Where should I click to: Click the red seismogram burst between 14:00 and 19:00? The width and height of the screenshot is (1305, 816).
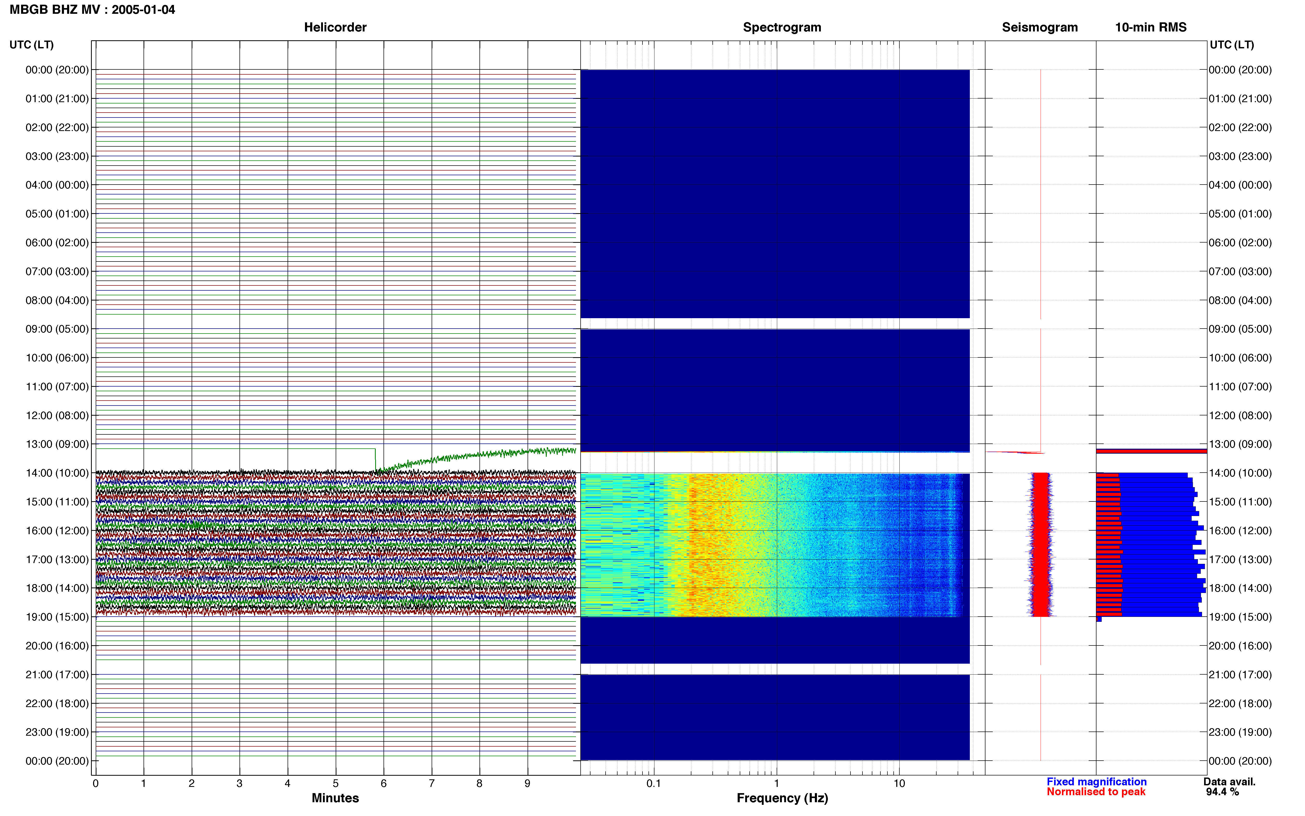coord(1041,545)
